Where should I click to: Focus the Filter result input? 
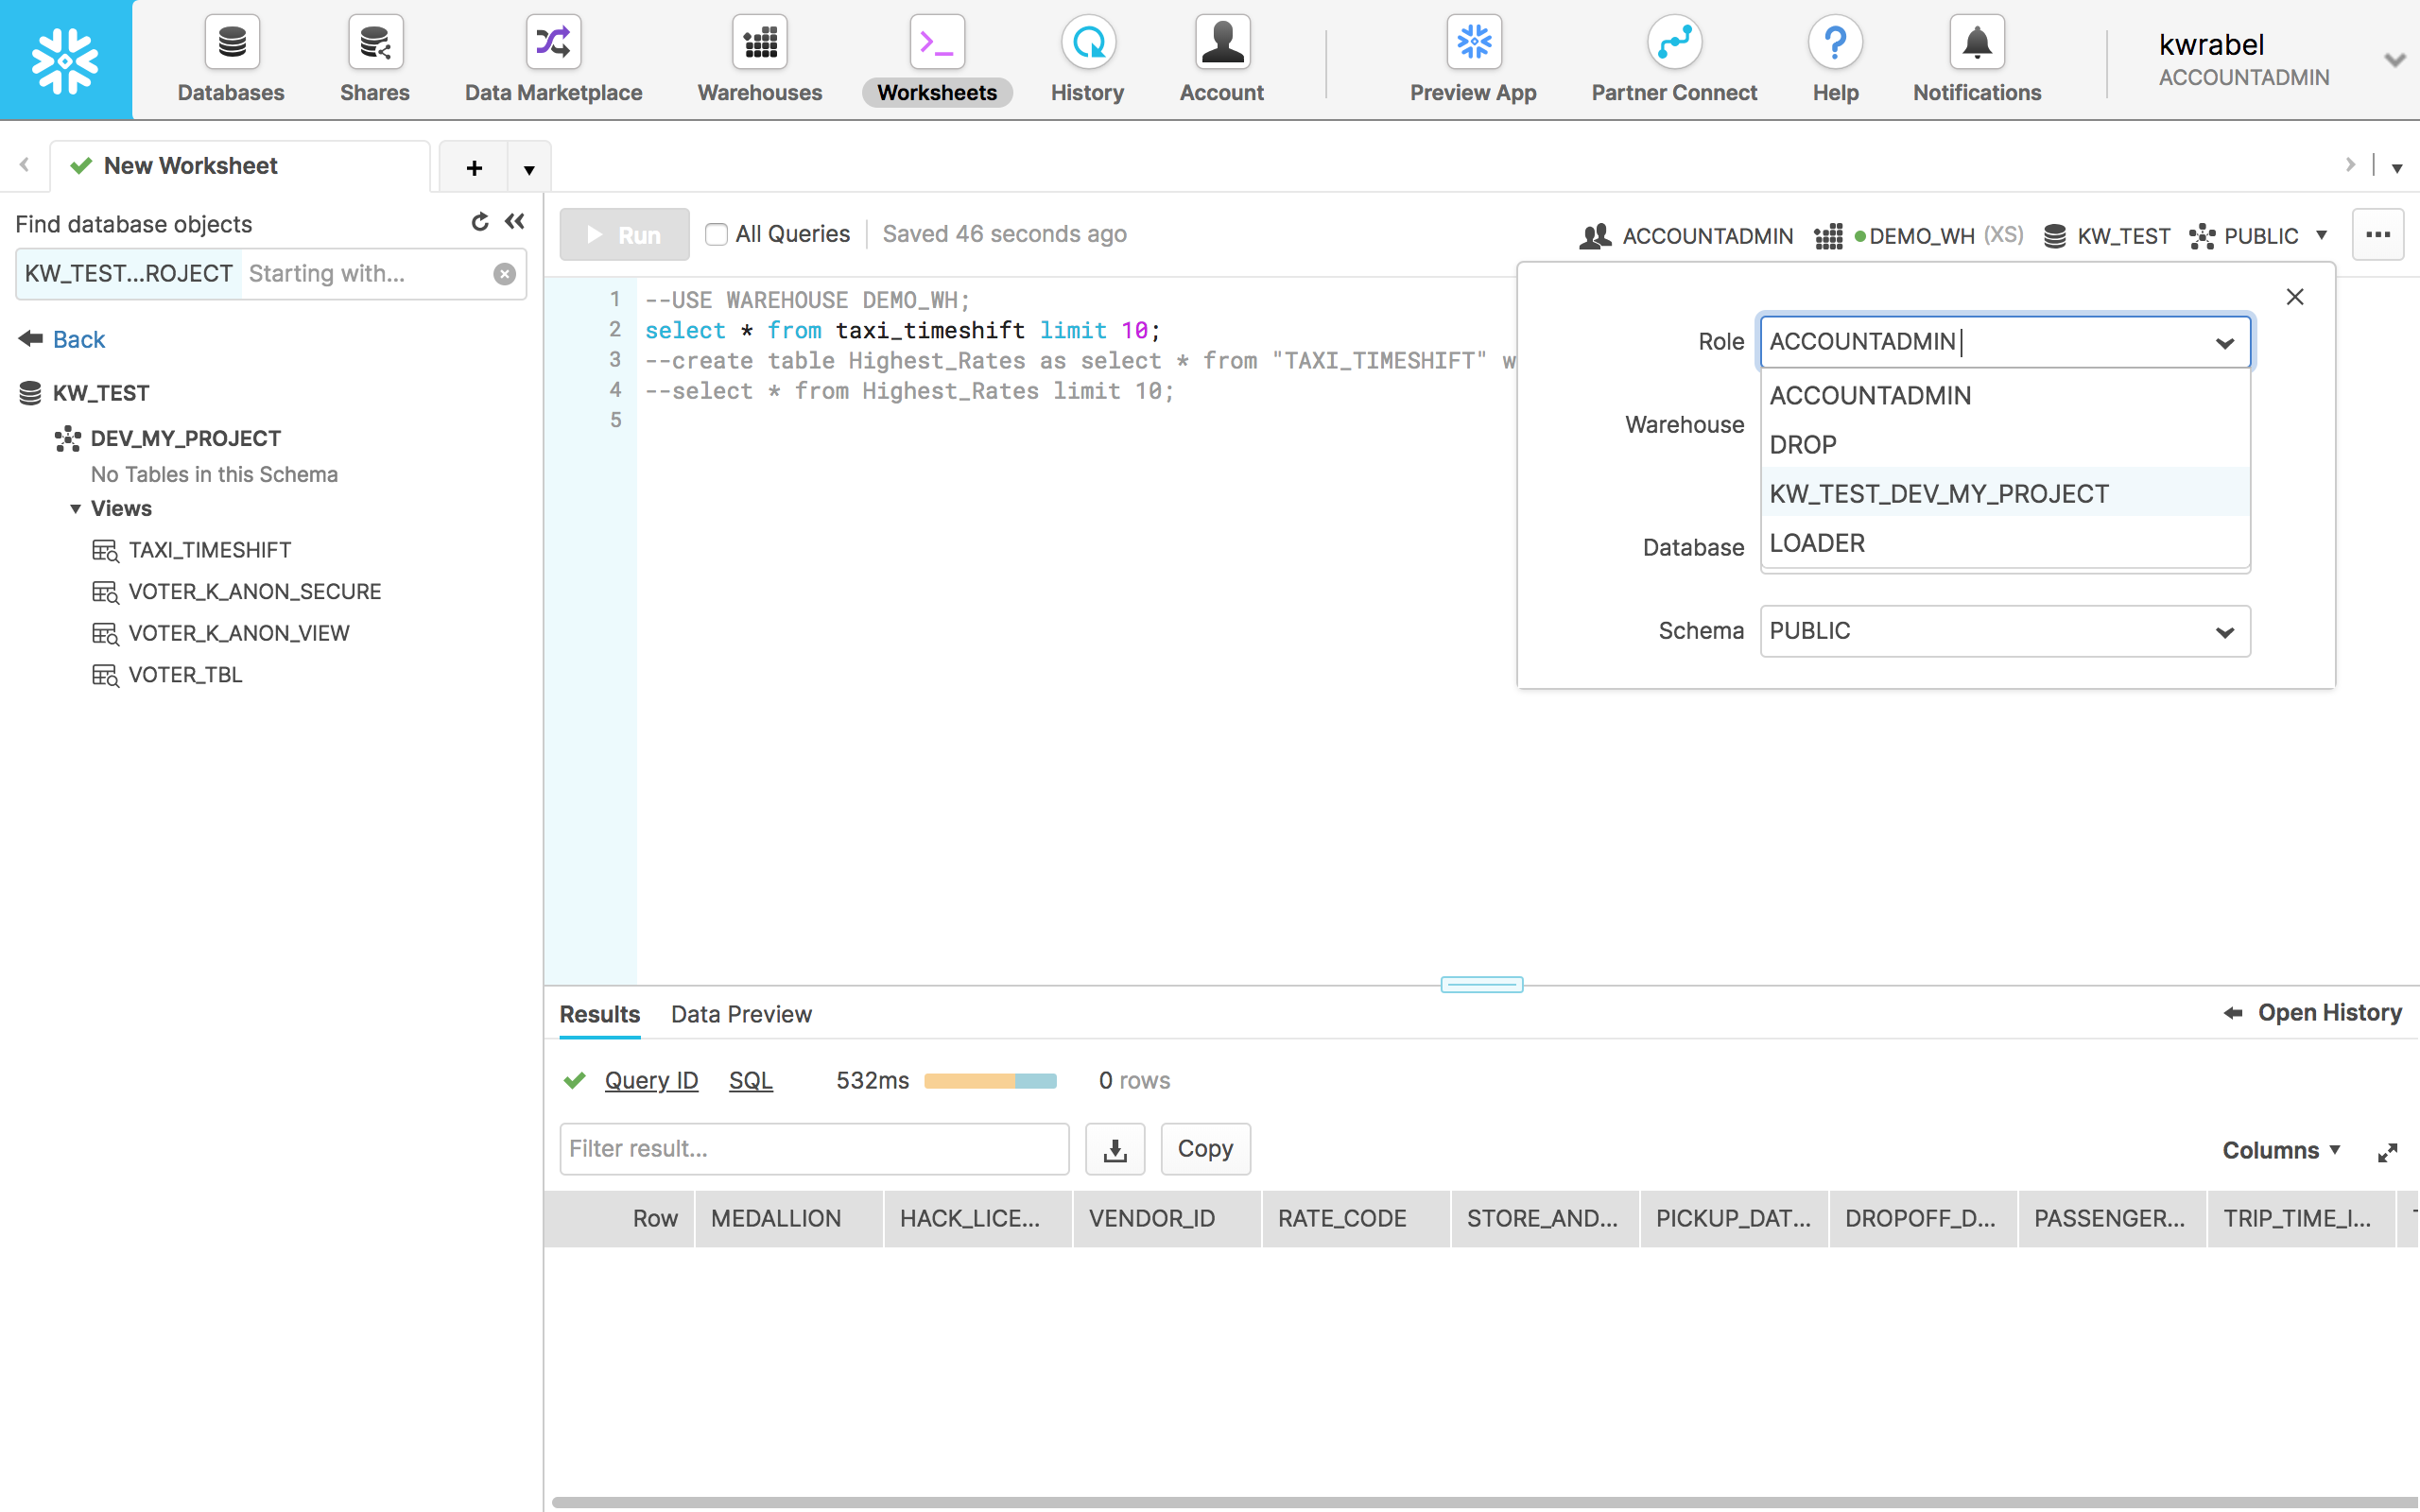pos(814,1149)
